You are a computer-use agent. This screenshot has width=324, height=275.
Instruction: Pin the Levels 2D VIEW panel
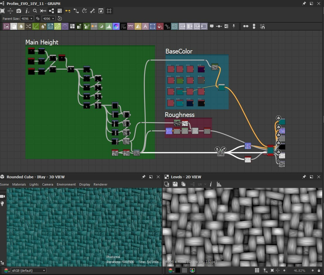coord(304,177)
